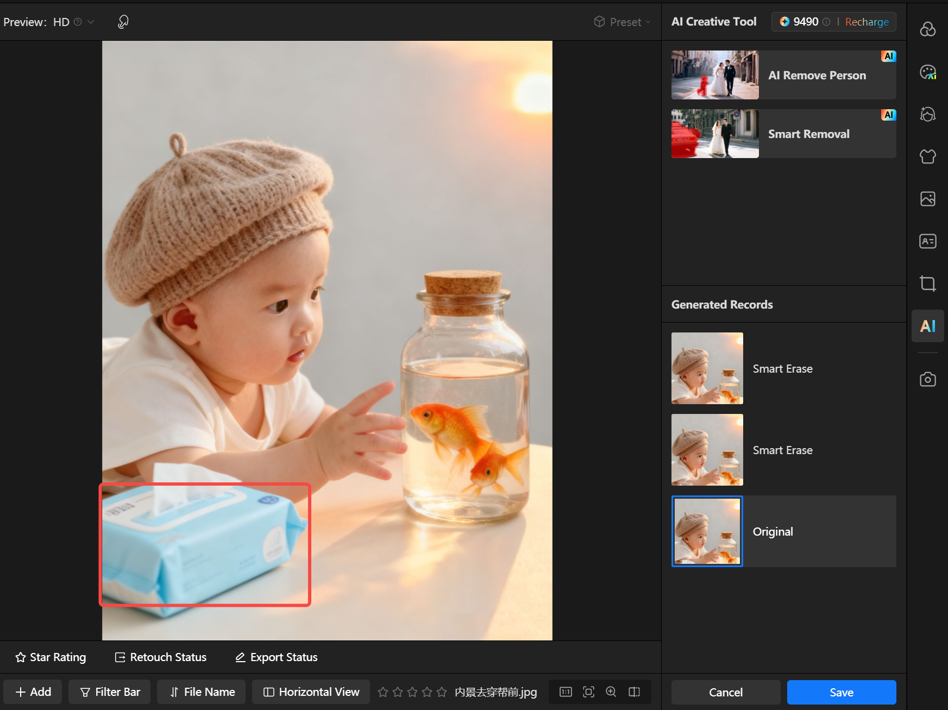Toggle the fit-to-screen view icon
This screenshot has width=948, height=710.
588,692
